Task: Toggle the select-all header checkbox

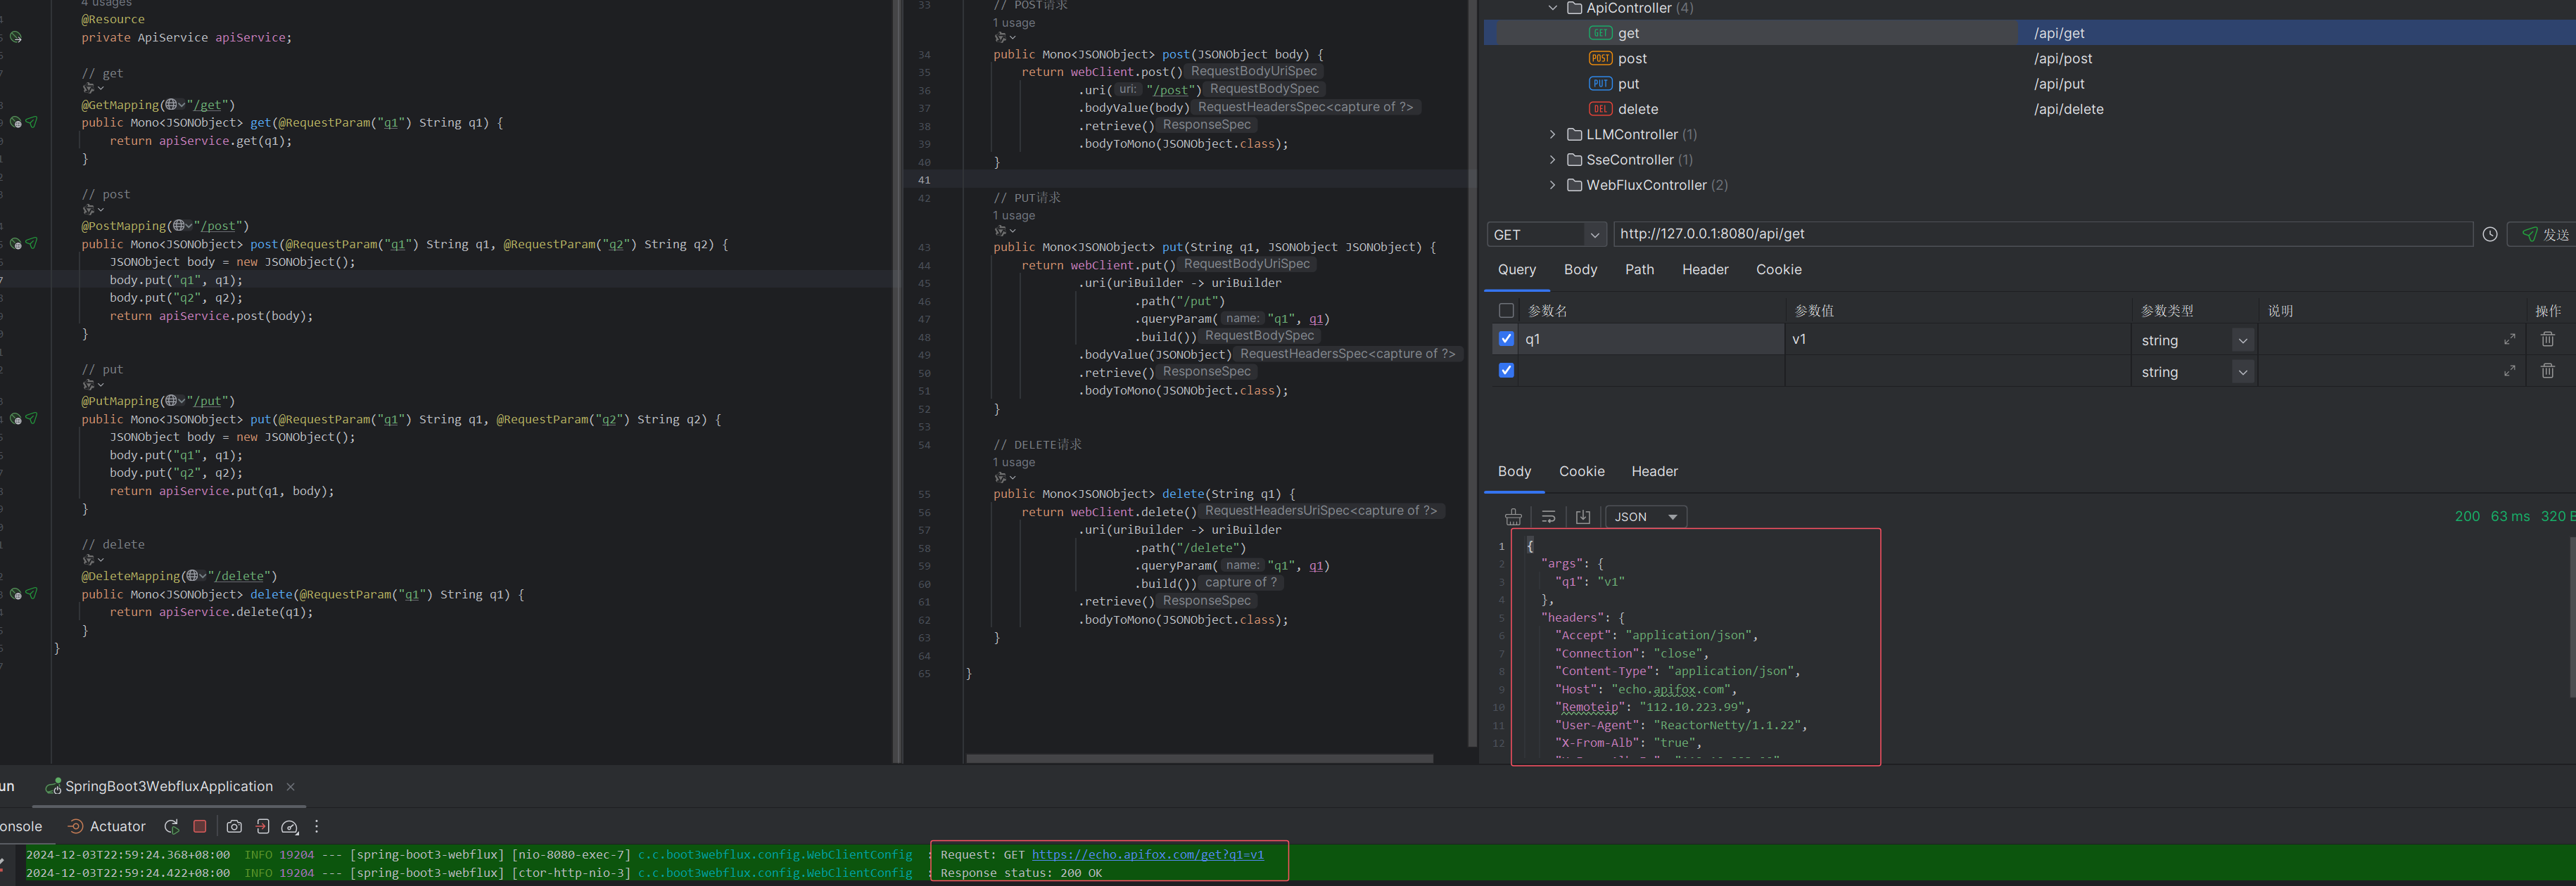Action: coord(1506,311)
